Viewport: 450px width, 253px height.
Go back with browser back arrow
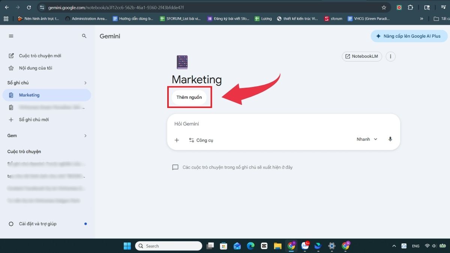tap(7, 7)
